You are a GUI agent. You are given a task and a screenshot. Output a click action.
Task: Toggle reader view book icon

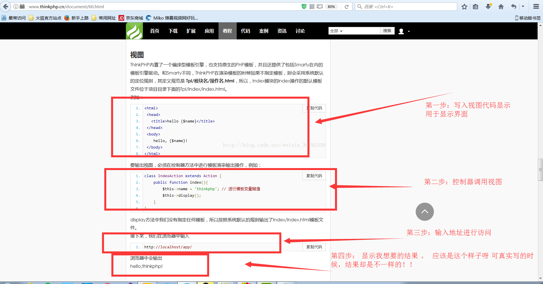[x=320, y=7]
